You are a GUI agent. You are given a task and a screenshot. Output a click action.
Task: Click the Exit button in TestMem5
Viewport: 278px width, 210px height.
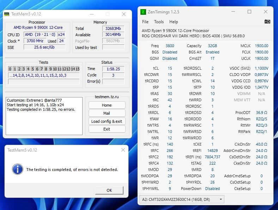click(x=107, y=129)
